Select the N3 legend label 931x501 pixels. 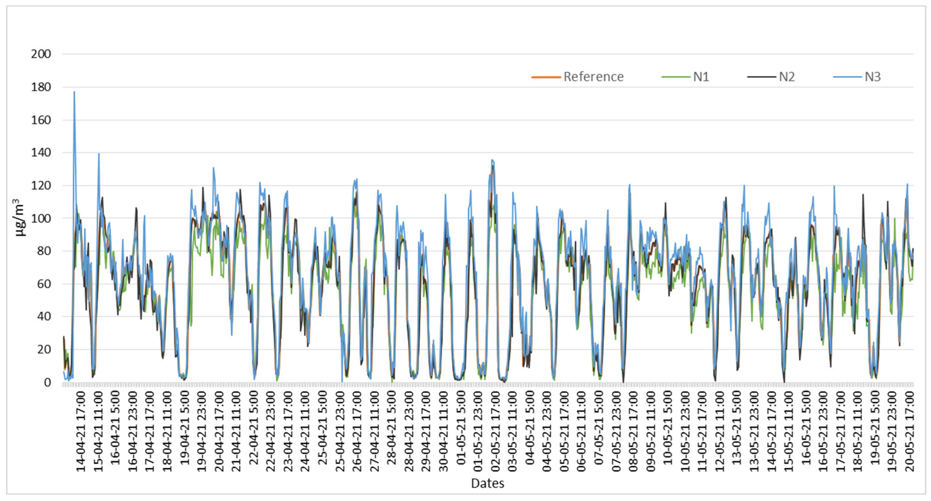873,77
